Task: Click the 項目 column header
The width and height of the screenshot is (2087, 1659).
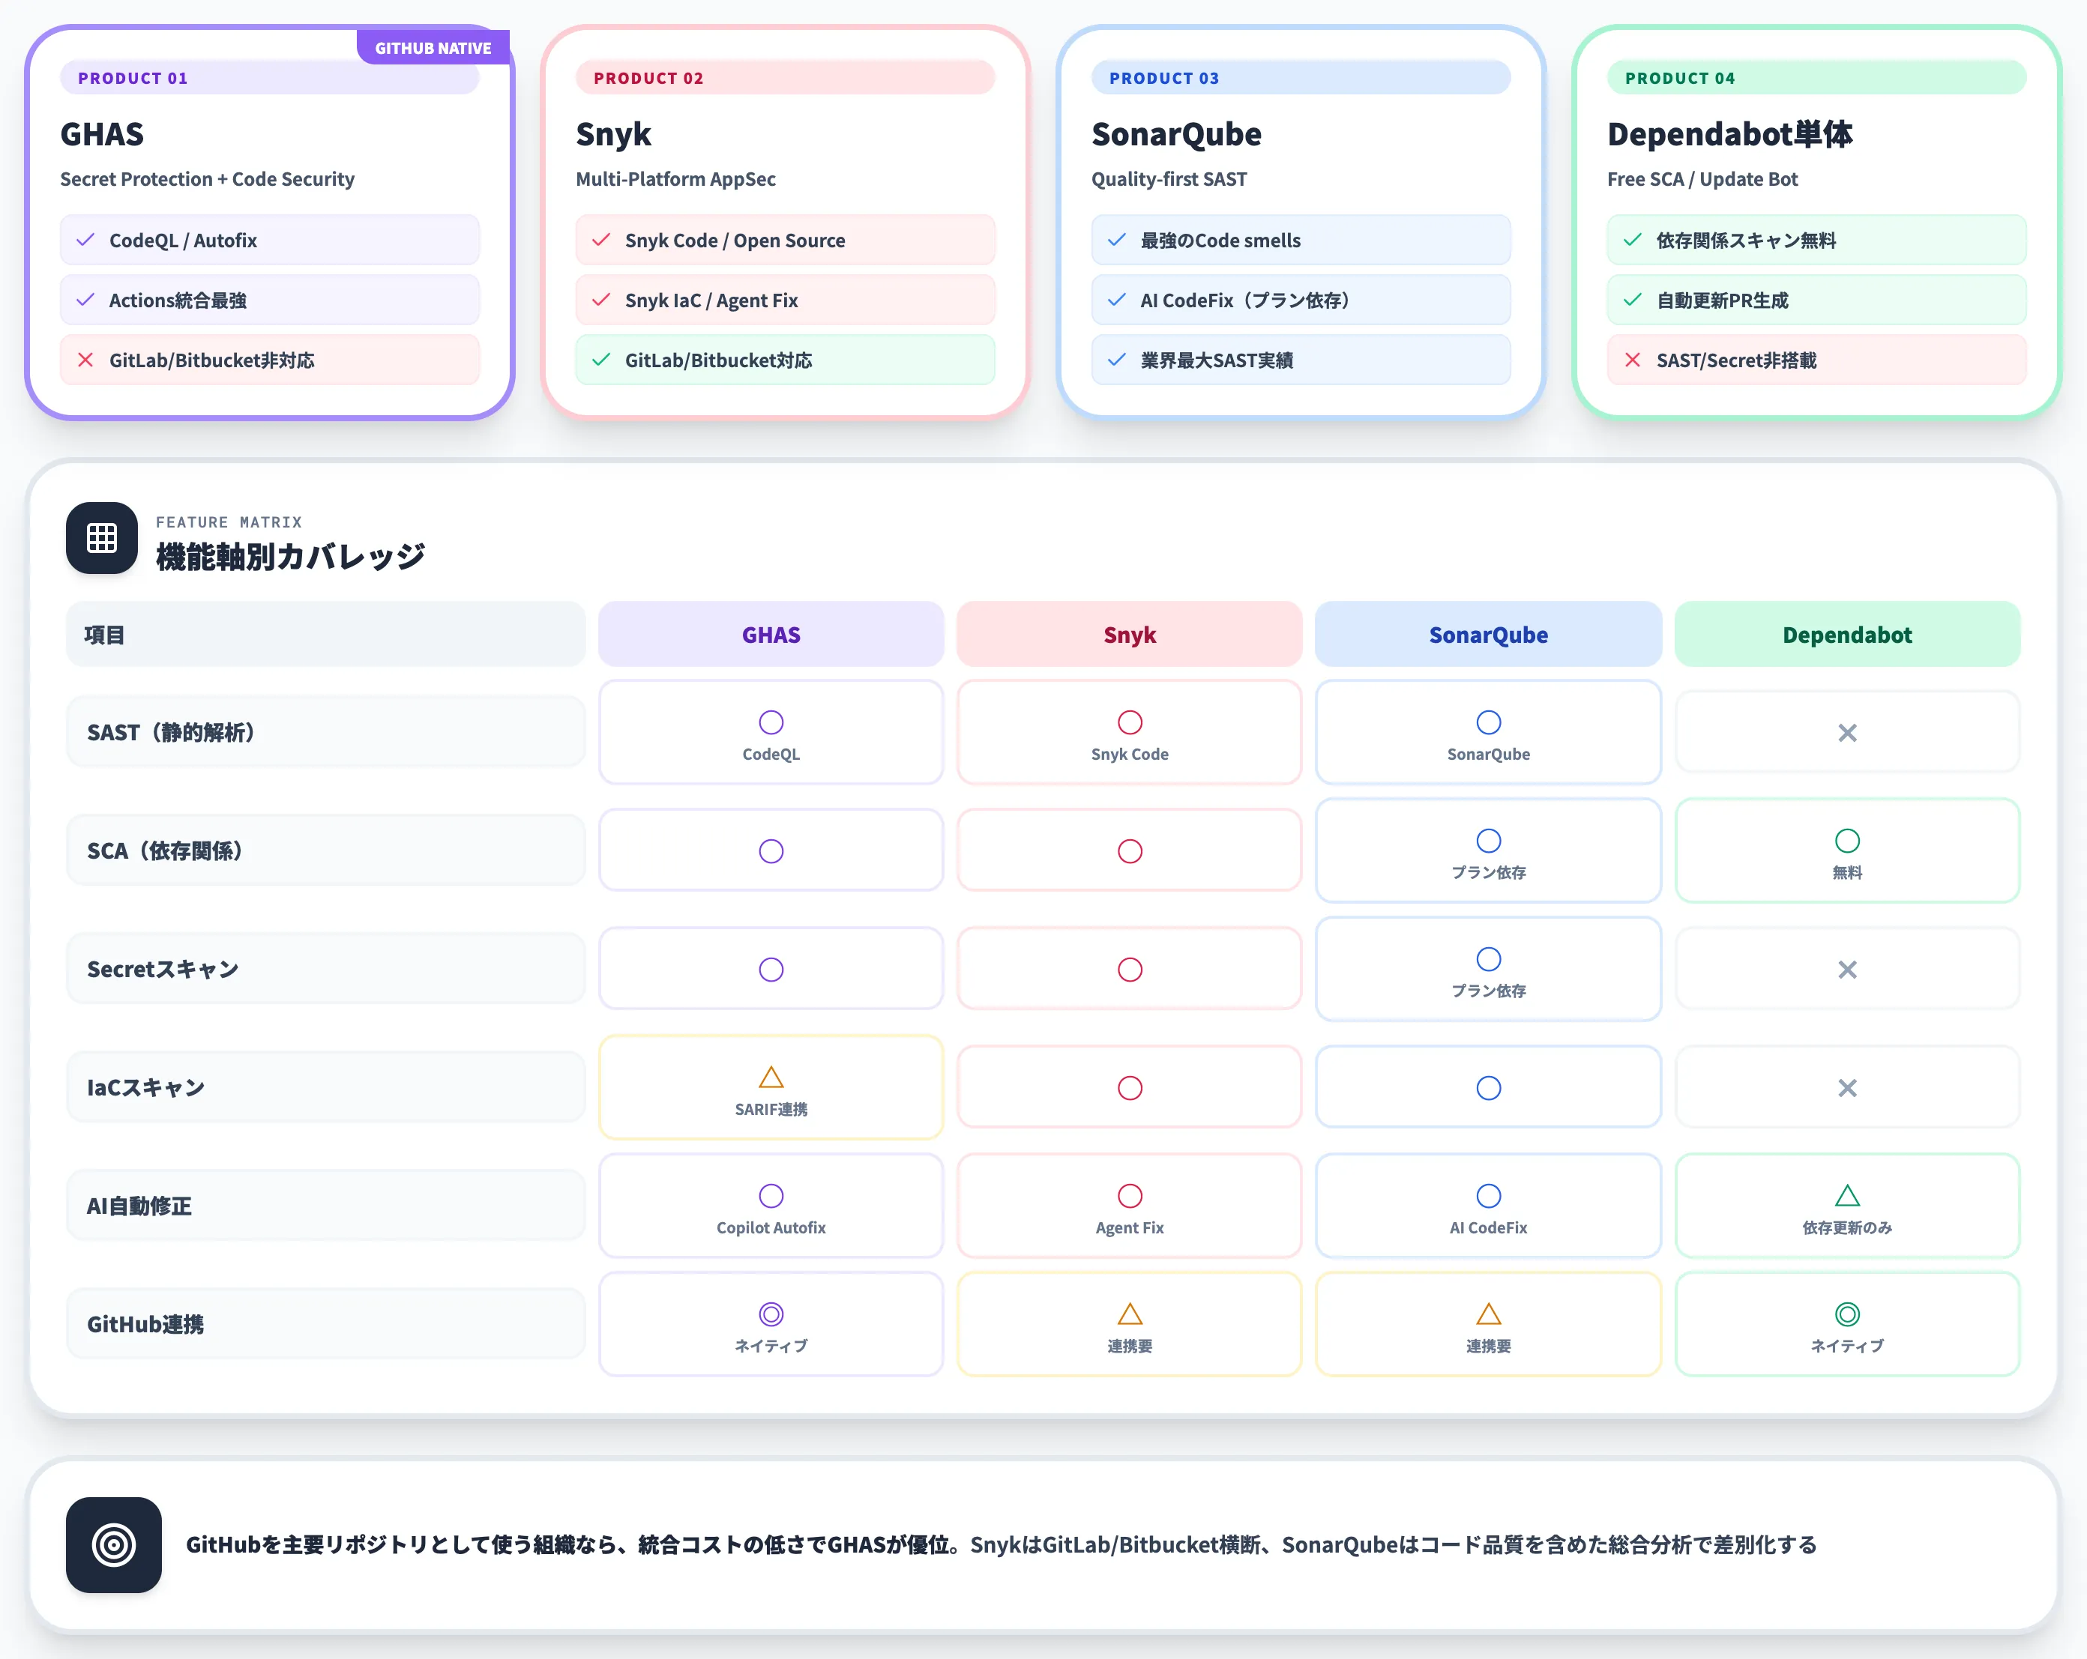Action: click(326, 635)
